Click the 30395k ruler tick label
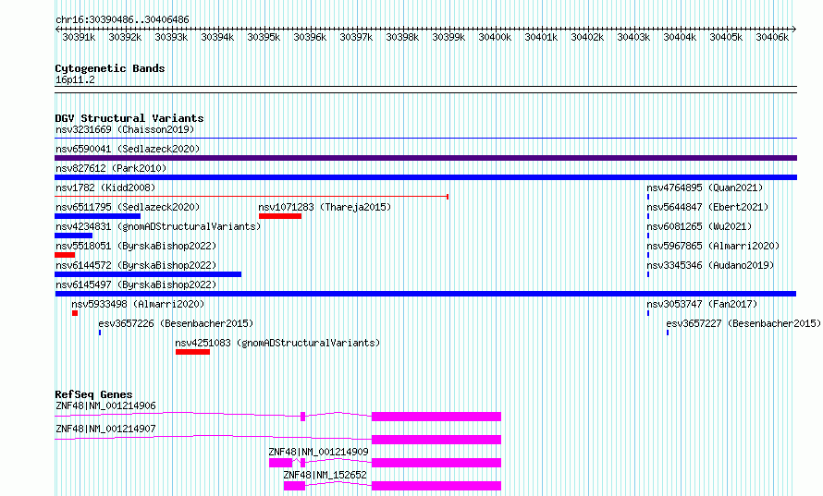 point(264,37)
